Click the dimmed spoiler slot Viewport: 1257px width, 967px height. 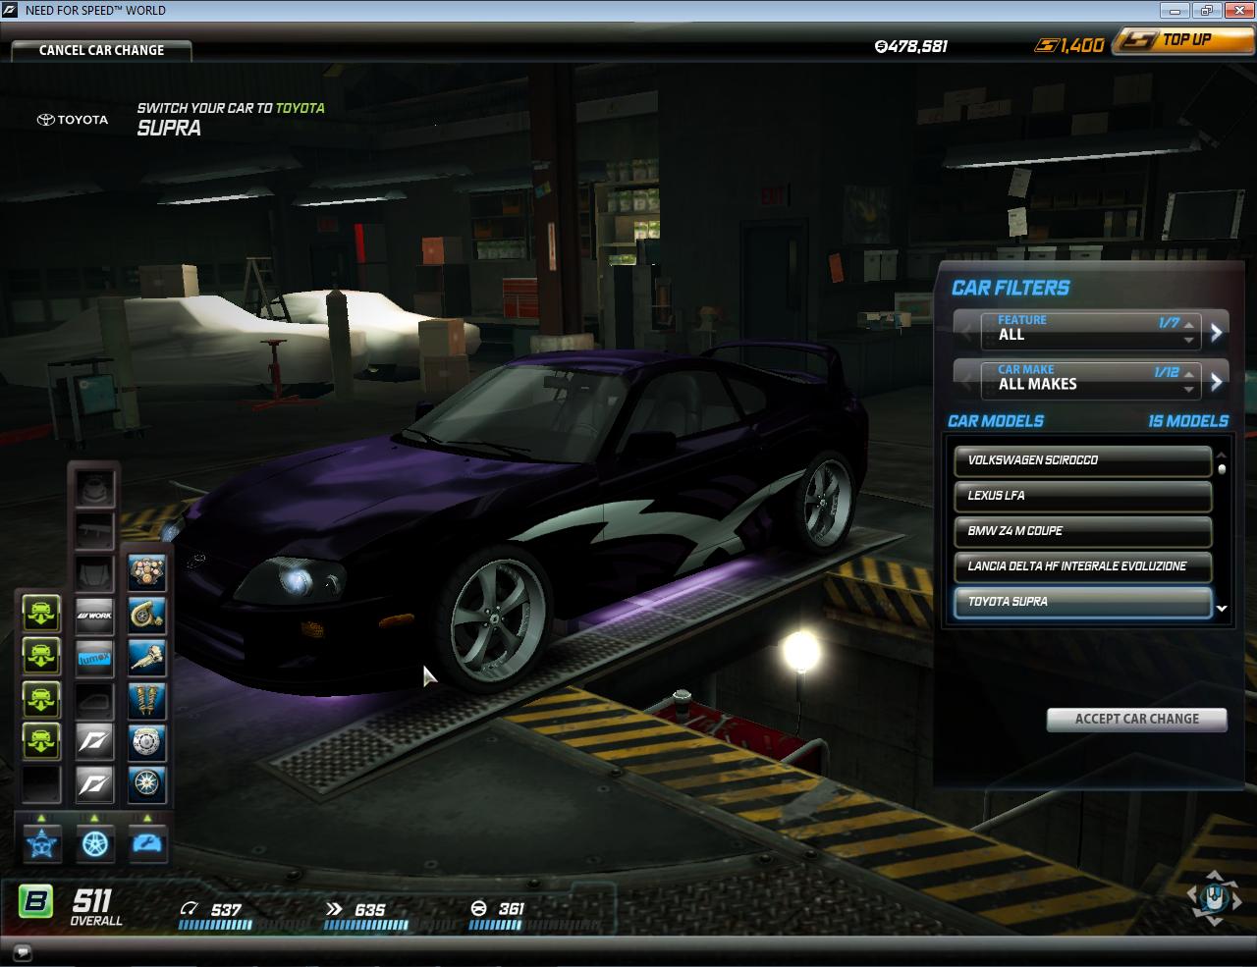point(95,530)
